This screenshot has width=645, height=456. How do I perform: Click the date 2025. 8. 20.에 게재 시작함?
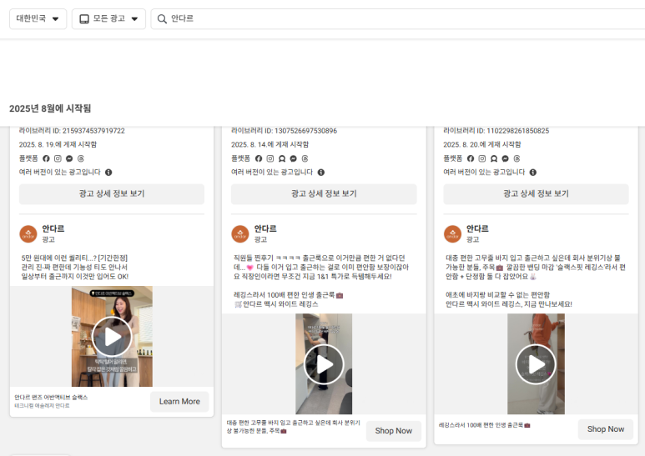coord(482,144)
